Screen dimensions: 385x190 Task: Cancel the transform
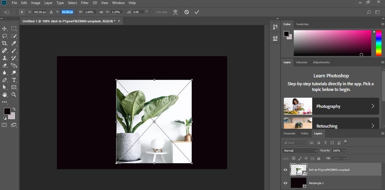click(187, 12)
